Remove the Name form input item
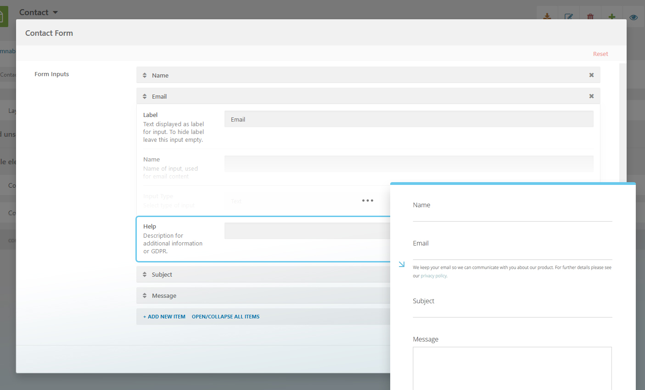This screenshot has height=390, width=645. click(591, 75)
